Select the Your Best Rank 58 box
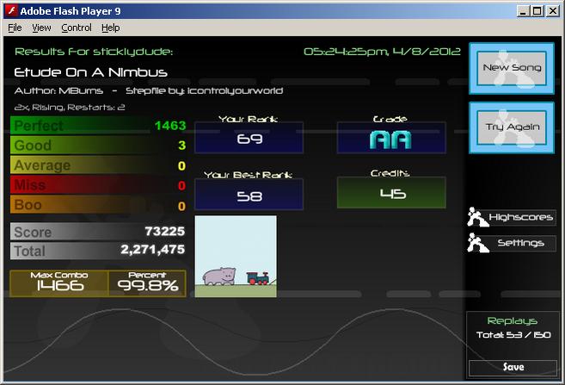 click(x=249, y=195)
